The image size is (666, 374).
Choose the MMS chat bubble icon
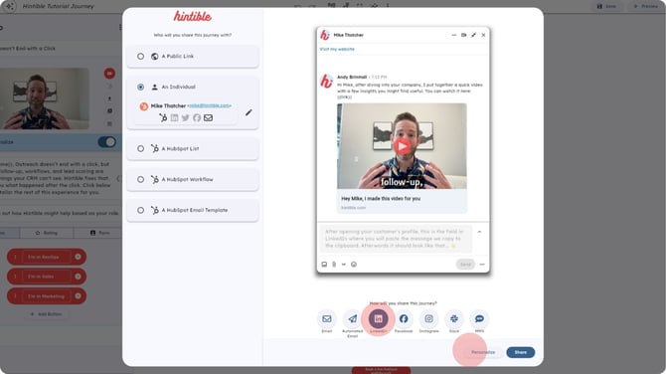click(479, 318)
